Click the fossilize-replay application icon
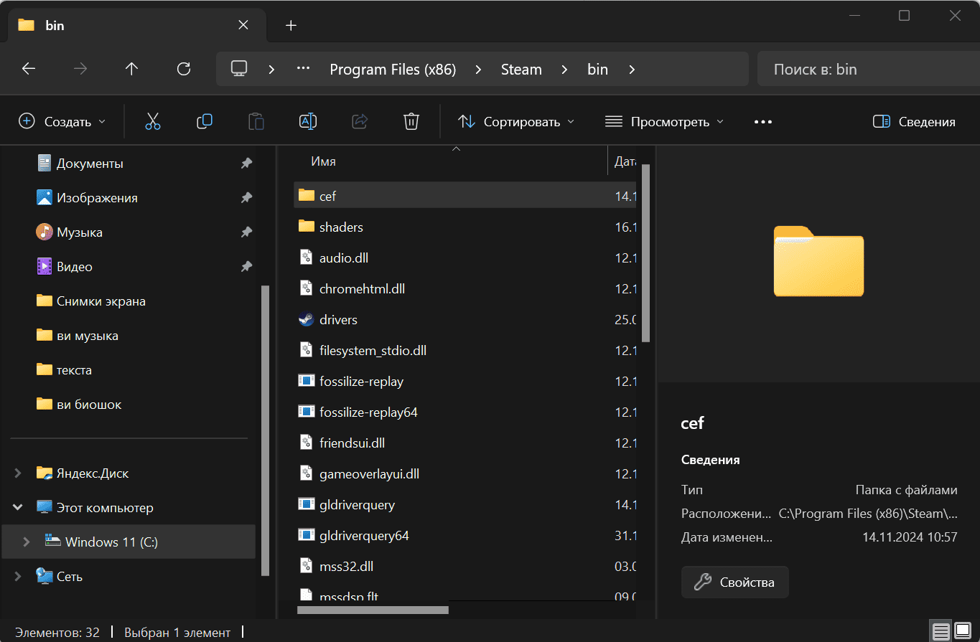Viewport: 980px width, 642px height. 307,381
